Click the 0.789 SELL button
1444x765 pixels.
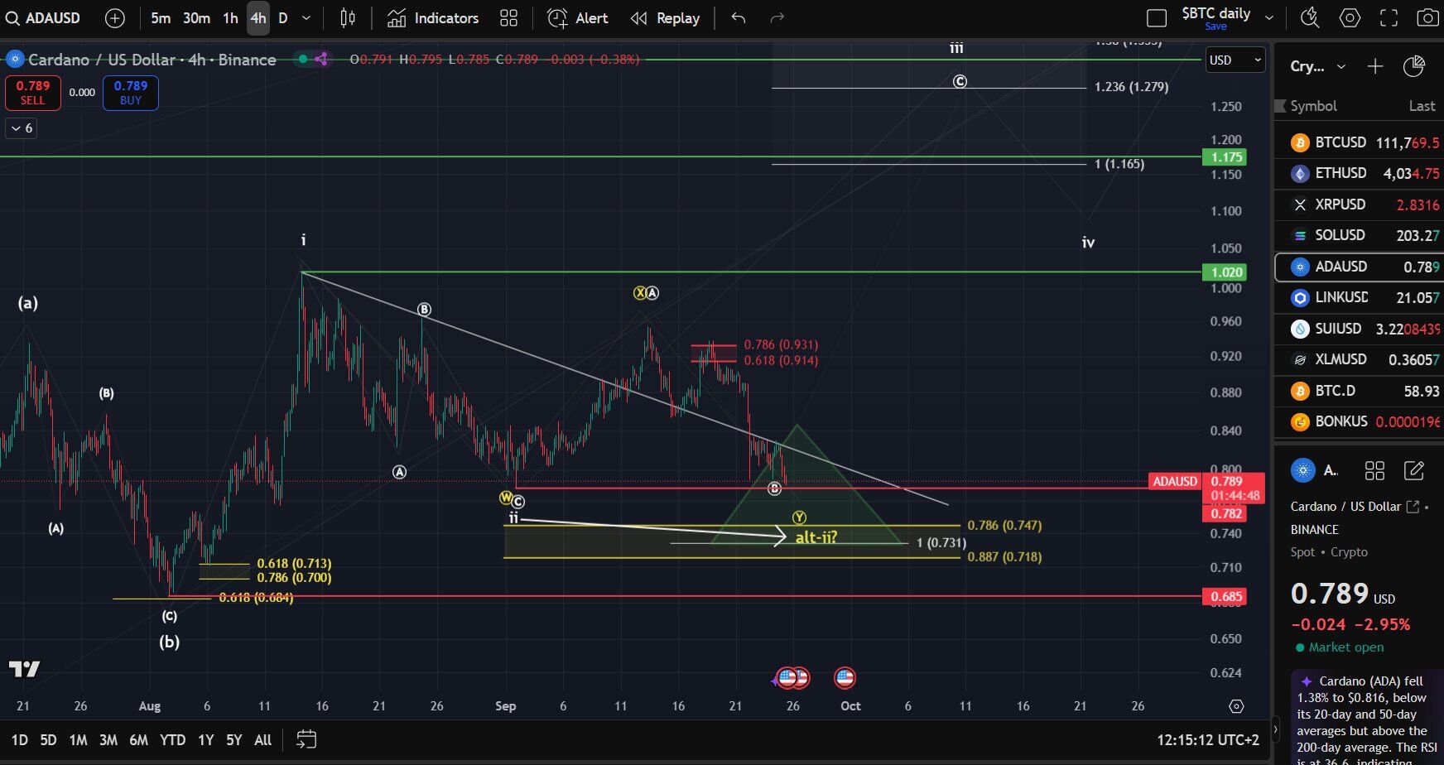[32, 93]
